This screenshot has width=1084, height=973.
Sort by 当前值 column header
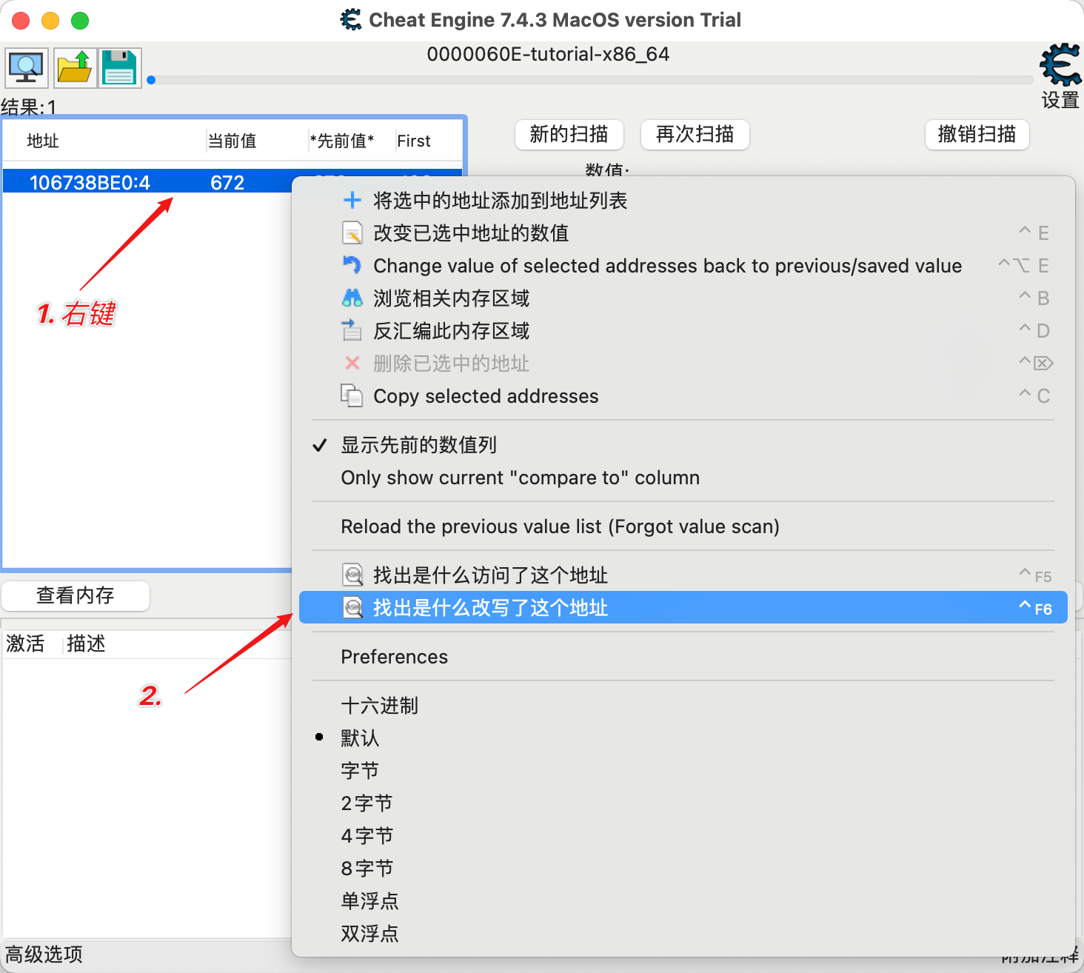257,141
